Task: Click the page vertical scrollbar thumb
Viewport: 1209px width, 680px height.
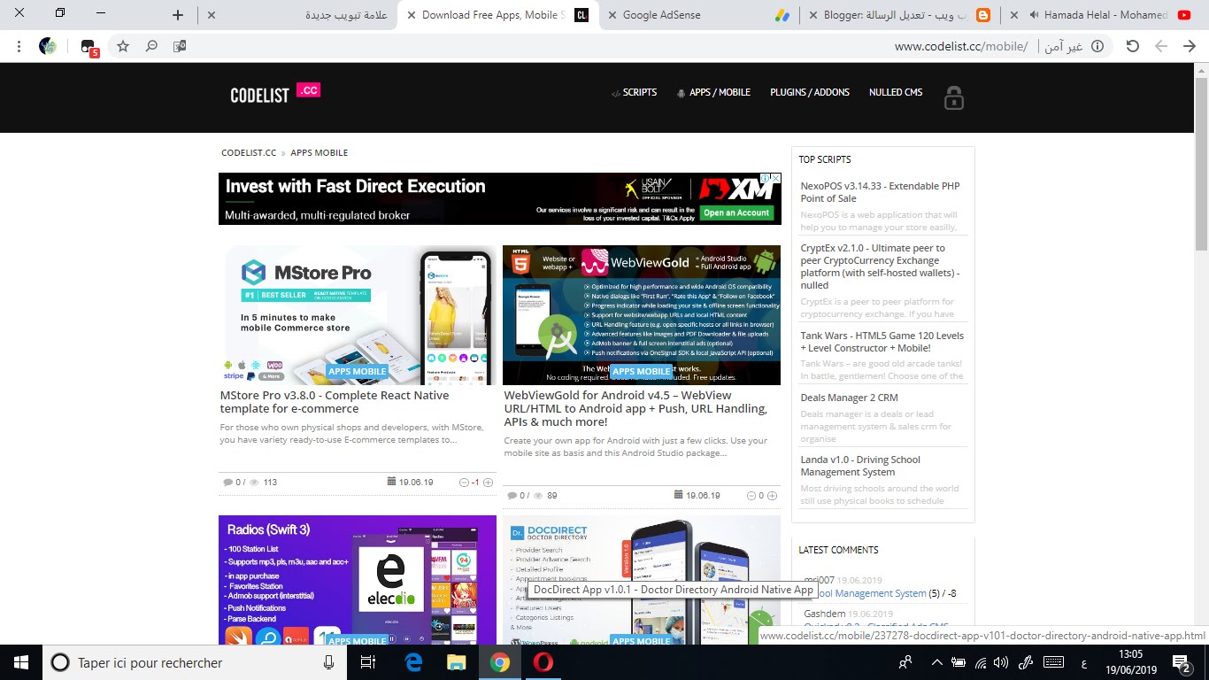Action: pyautogui.click(x=1201, y=163)
